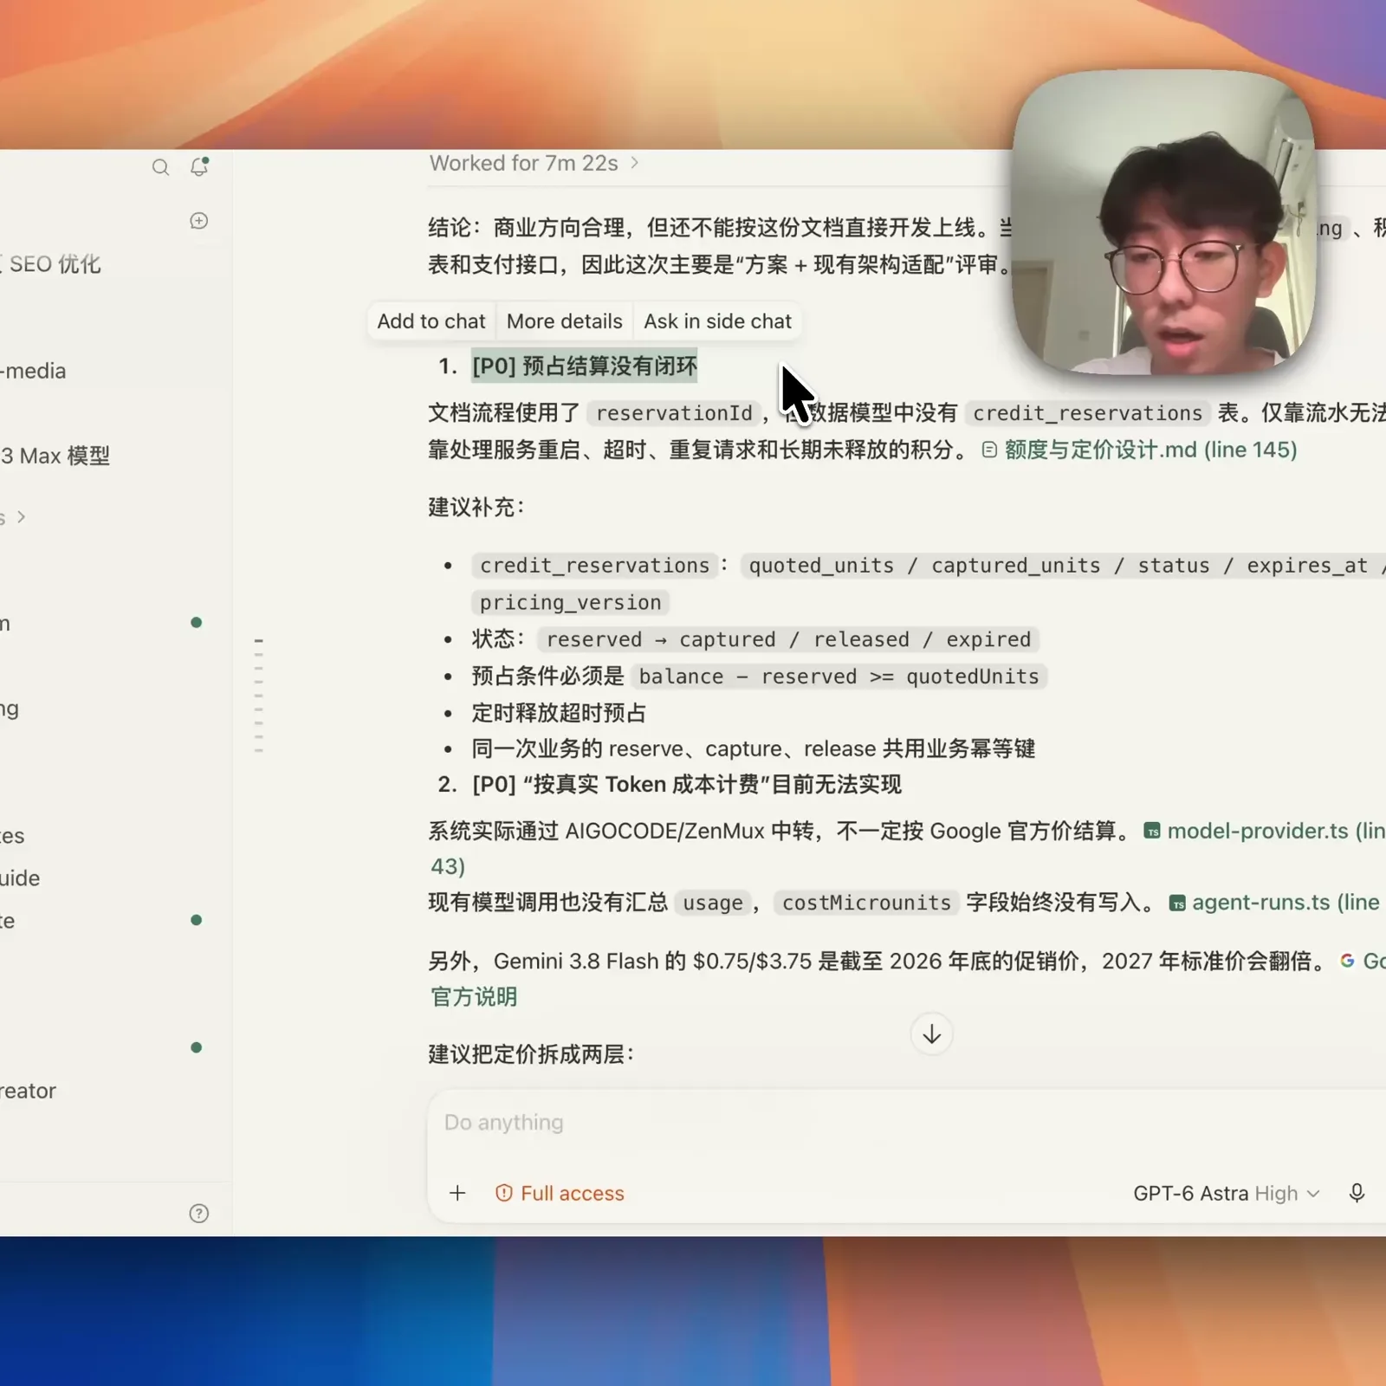Image resolution: width=1386 pixels, height=1386 pixels.
Task: Click the highlighted [P0] 预占结算没有闭环 heading
Action: pos(585,366)
